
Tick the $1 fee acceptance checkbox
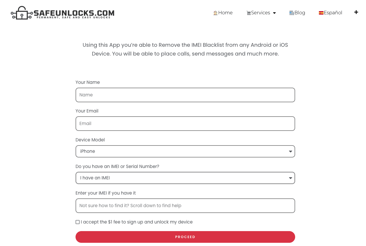point(78,222)
